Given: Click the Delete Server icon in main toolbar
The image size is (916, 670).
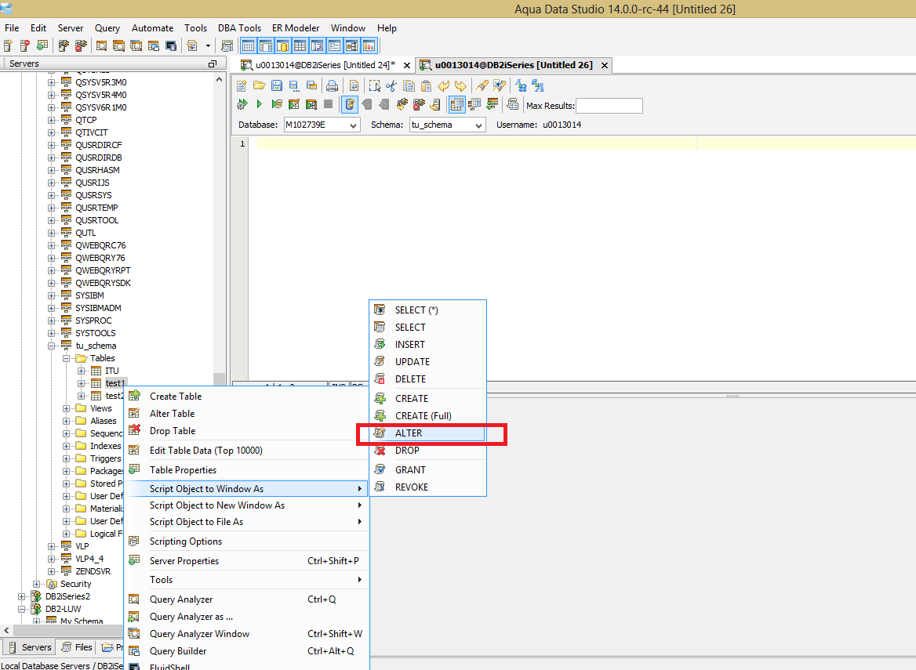Looking at the screenshot, I should [x=25, y=45].
